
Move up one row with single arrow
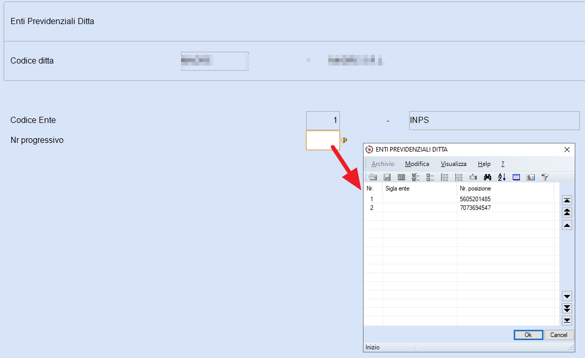point(567,225)
